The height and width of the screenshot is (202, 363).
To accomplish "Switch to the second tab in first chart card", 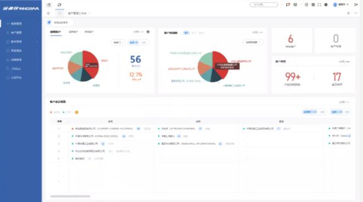I will [x=73, y=32].
